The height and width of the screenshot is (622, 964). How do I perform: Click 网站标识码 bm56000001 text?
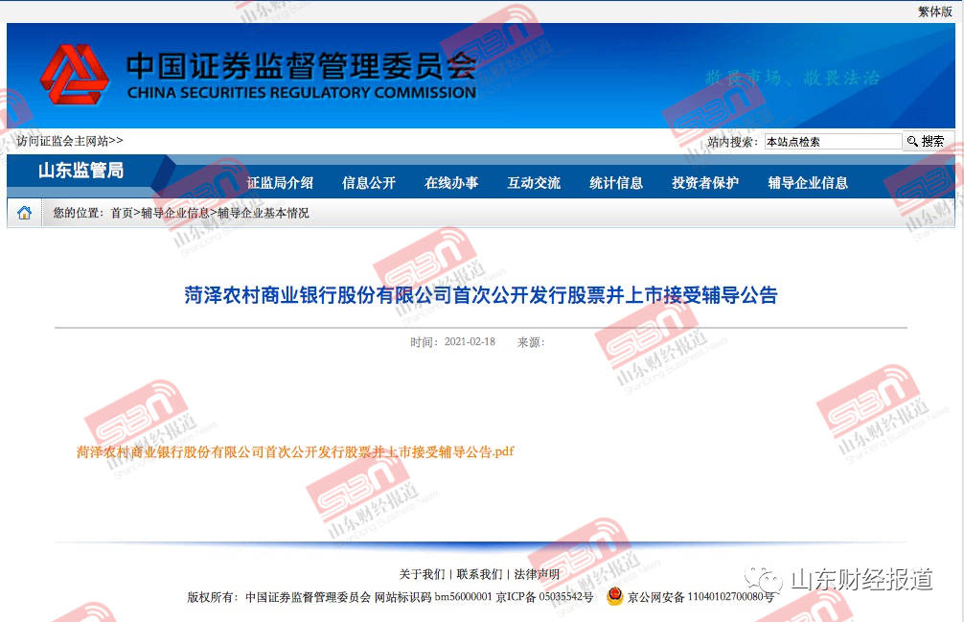point(433,597)
